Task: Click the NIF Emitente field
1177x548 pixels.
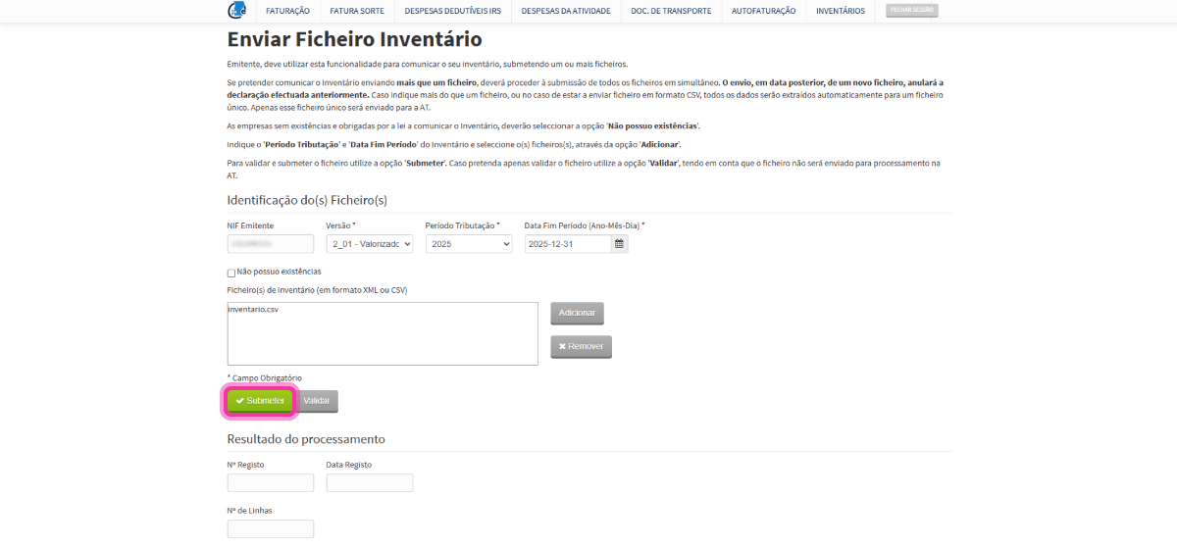Action: [271, 244]
